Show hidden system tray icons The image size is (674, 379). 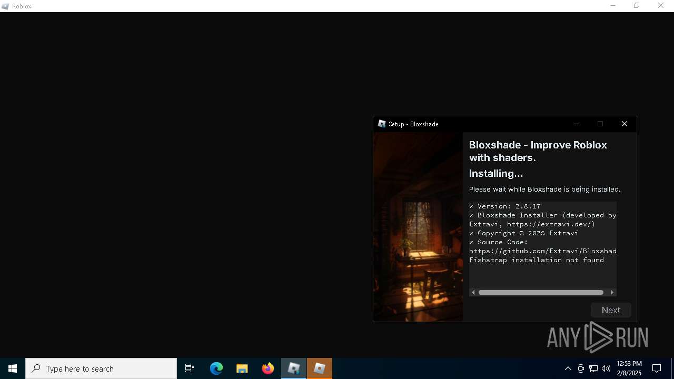pos(568,368)
